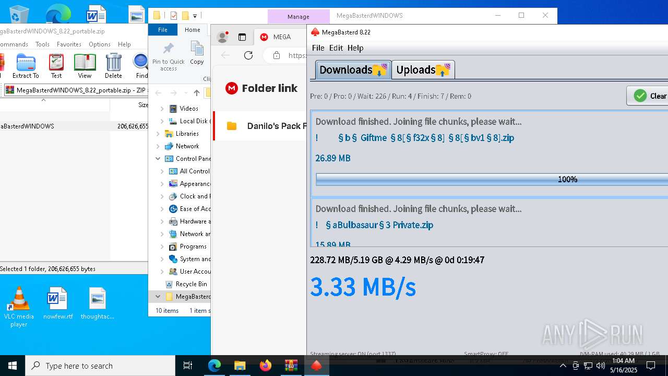Click the View icon in WinRAR
This screenshot has width=668, height=376.
[85, 65]
